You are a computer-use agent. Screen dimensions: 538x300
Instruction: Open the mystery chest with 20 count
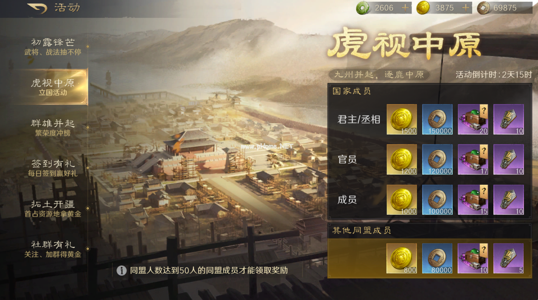coord(473,119)
